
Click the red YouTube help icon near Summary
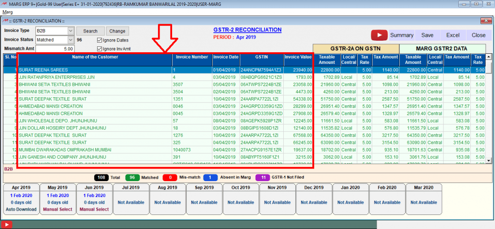tap(379, 35)
